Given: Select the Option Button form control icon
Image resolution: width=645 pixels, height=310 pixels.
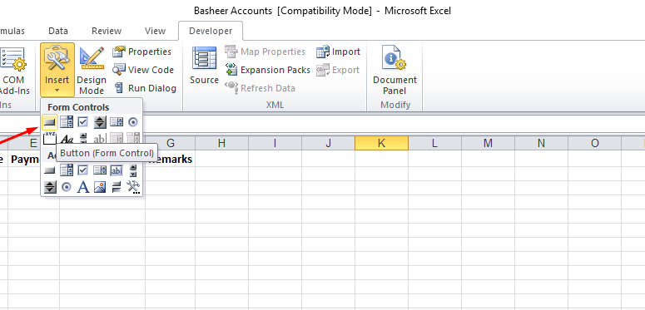Looking at the screenshot, I should 133,122.
